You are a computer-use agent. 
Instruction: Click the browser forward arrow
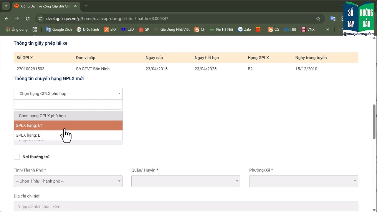pyautogui.click(x=17, y=19)
